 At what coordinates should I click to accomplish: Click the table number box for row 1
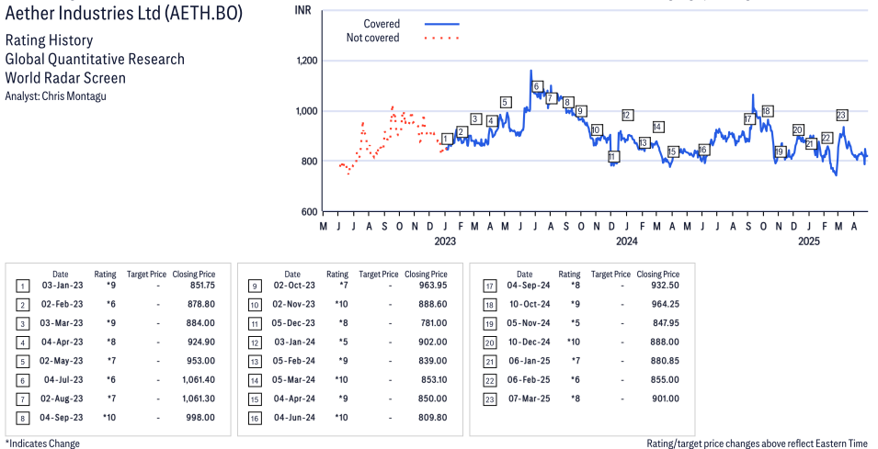[x=22, y=286]
